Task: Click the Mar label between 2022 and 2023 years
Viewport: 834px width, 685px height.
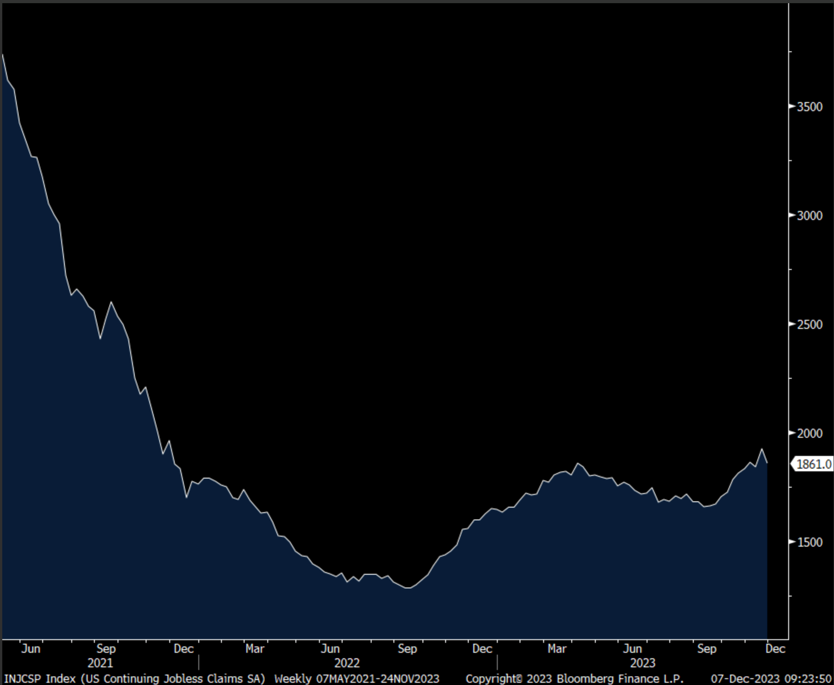Action: tap(557, 649)
